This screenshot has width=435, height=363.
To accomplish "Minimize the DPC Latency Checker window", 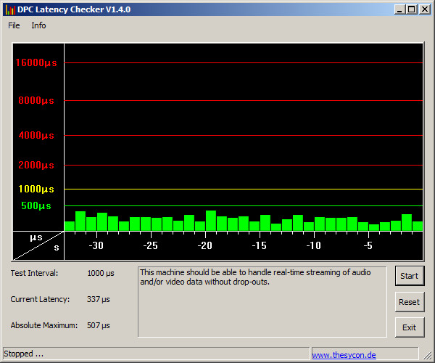I will point(399,9).
